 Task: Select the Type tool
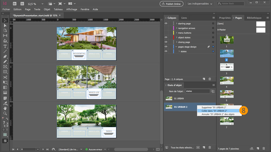pos(5,46)
